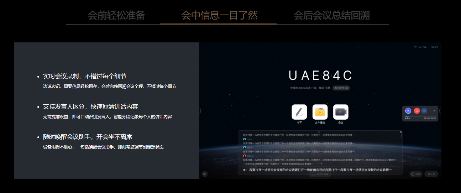Pause the recording with the blue button
This screenshot has height=193, width=461.
coord(408,111)
